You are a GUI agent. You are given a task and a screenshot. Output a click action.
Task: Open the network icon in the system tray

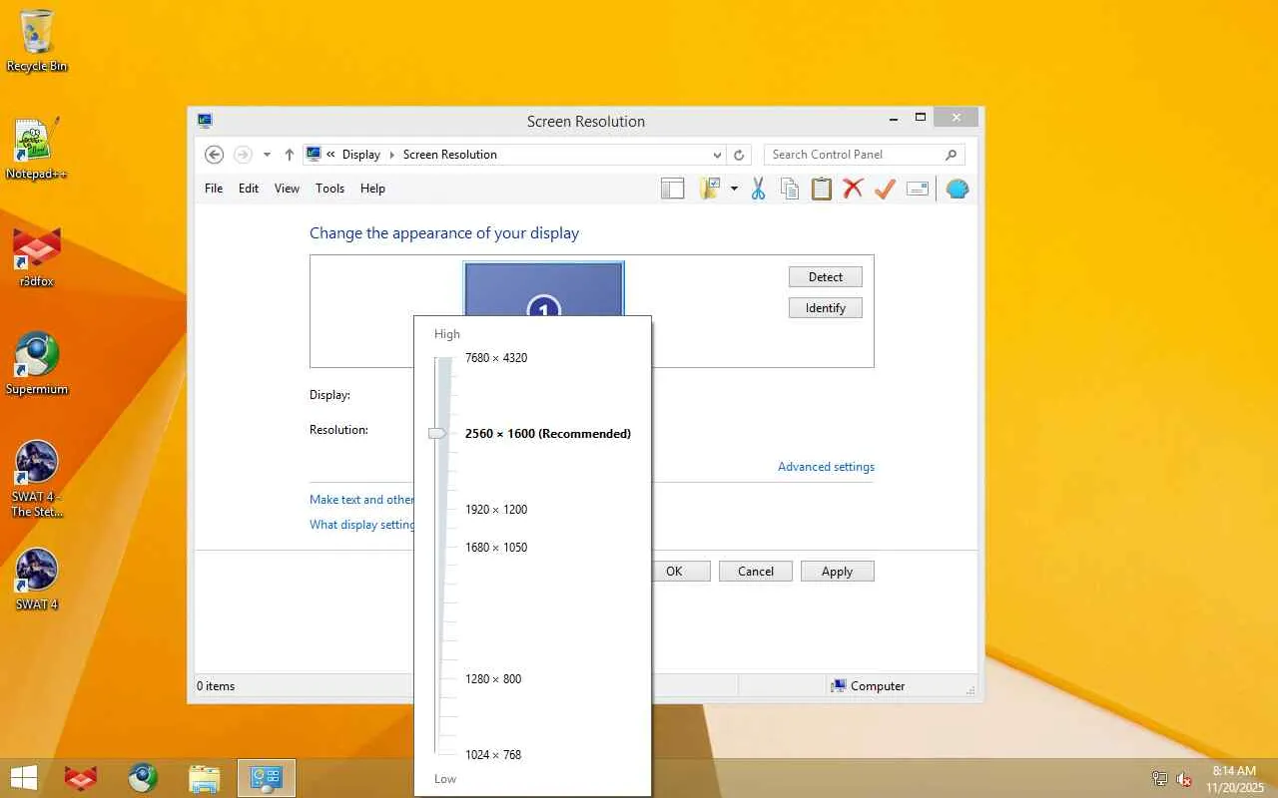click(x=1160, y=779)
